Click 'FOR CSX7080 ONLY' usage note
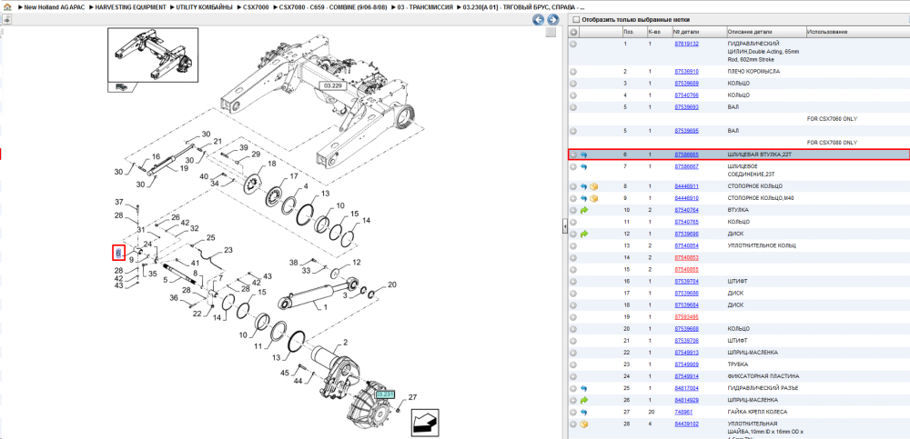Screen dimensions: 910x439 coord(833,143)
